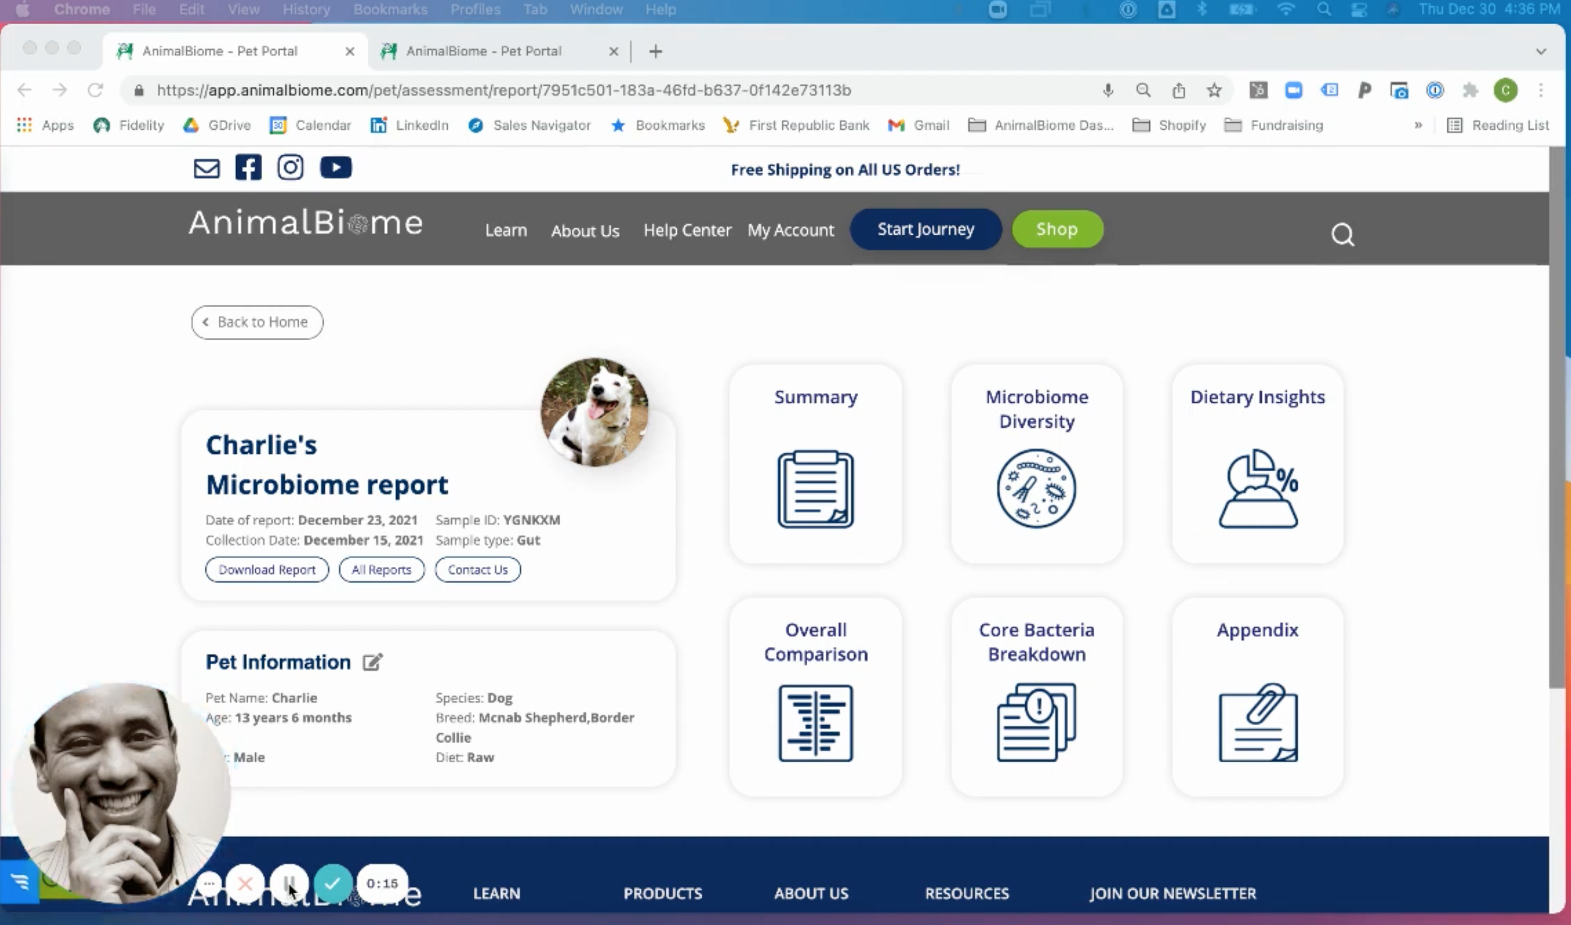Click the share icon in address bar
Image resolution: width=1571 pixels, height=925 pixels.
[1179, 91]
